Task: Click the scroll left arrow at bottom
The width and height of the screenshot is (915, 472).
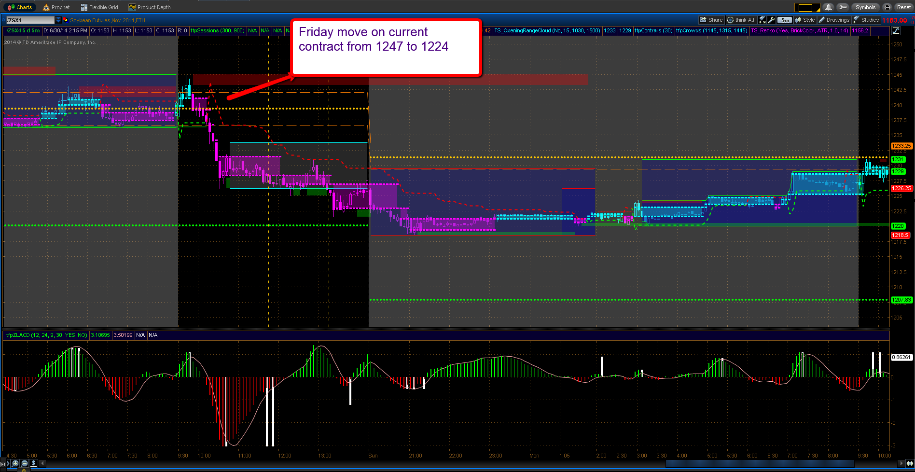Action: click(x=42, y=463)
